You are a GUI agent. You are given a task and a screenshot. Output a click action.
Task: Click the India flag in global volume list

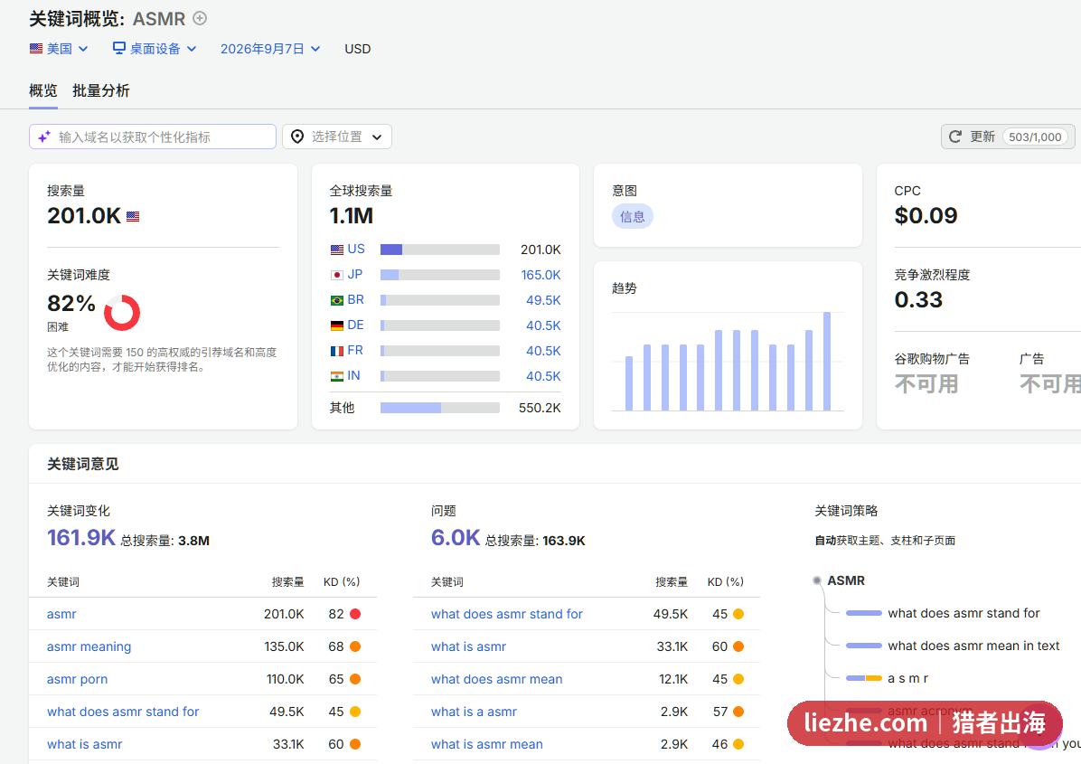337,376
